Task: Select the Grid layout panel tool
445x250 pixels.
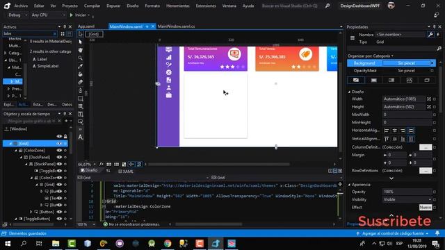Action: coord(81,106)
